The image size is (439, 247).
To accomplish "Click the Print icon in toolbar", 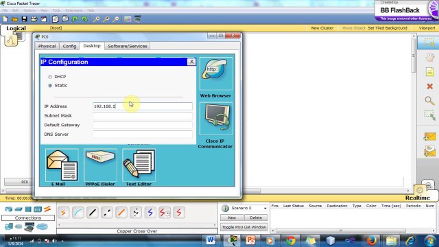I will click(34, 19).
